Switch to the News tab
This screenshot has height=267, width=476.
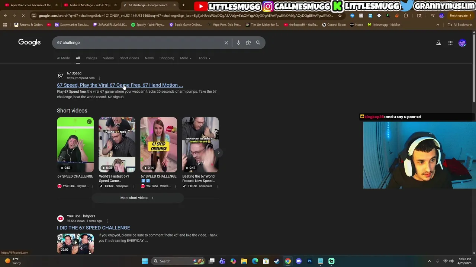[x=149, y=58]
